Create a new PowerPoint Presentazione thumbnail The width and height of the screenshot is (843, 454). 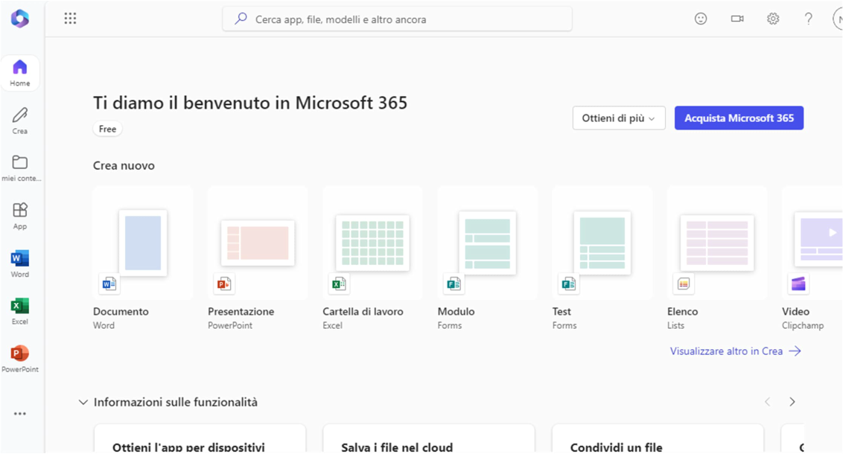point(258,243)
